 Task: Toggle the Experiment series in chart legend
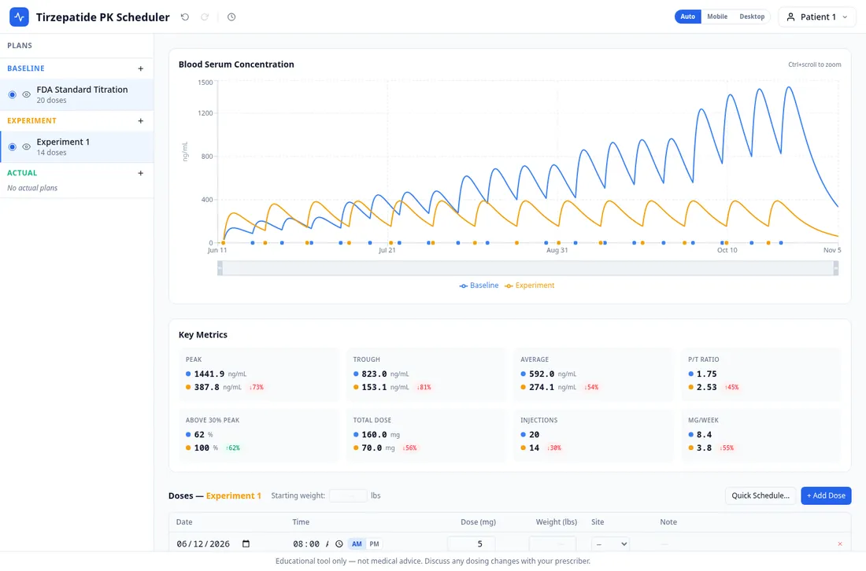[530, 285]
